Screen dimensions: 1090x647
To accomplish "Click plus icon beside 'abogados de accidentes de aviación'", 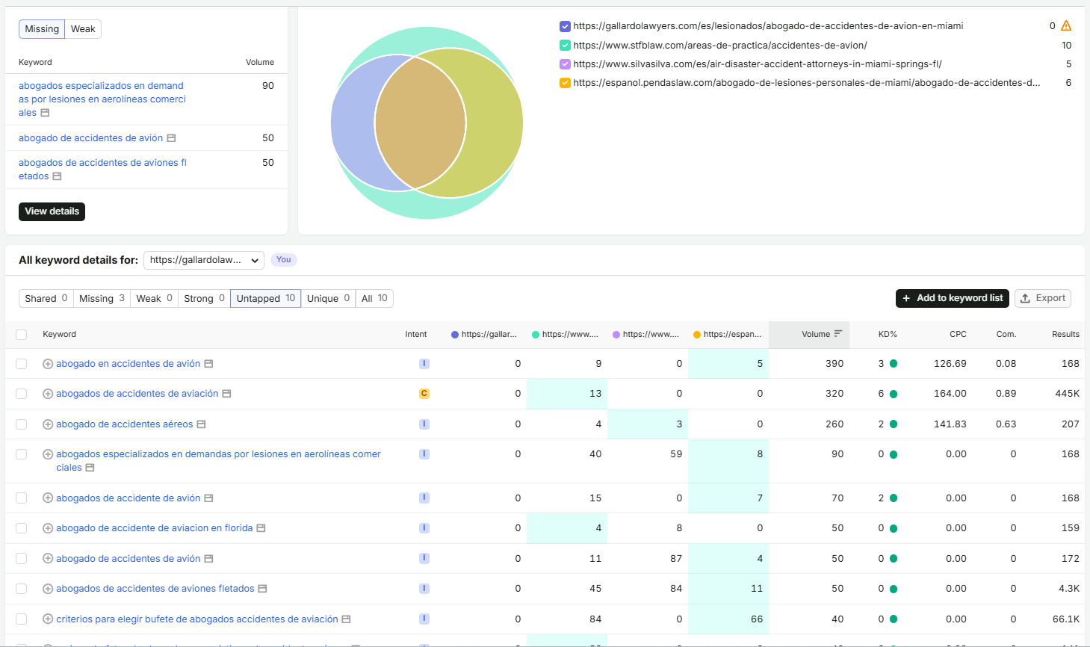I will click(48, 394).
